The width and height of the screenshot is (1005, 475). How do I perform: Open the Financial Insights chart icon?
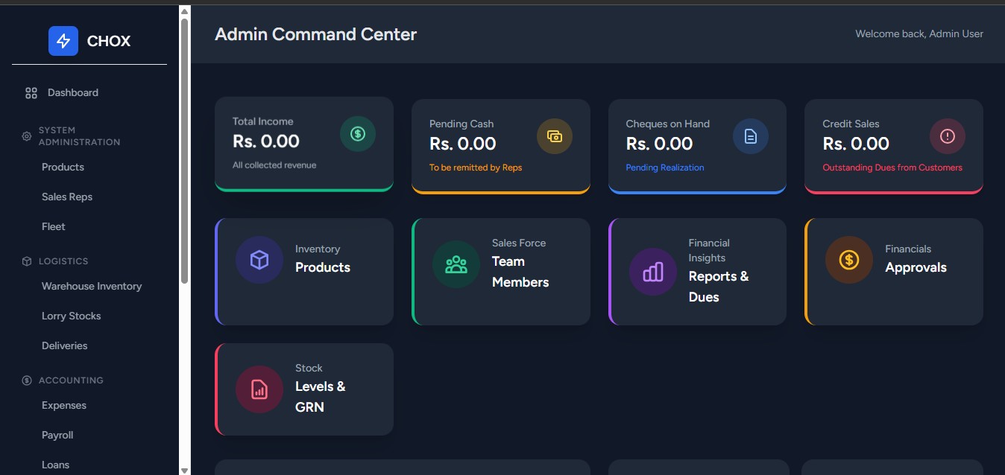(652, 272)
